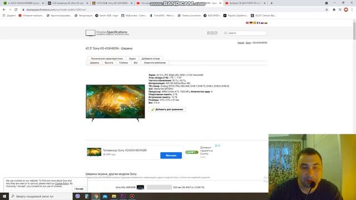Open the Sandi+ B2B login bookmark
Image resolution: width=356 pixels, height=200 pixels.
[107, 16]
